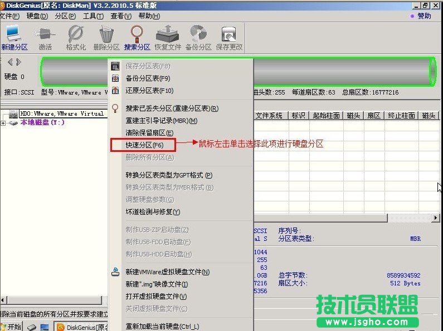Click the 还原分区表 menu icon

(115, 91)
